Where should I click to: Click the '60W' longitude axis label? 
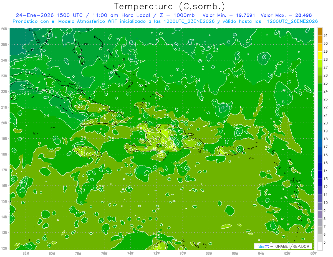[313, 253]
